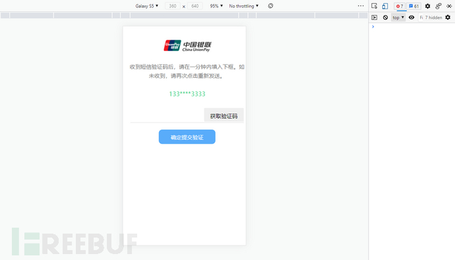Open the 95% zoom dropdown

(x=216, y=6)
